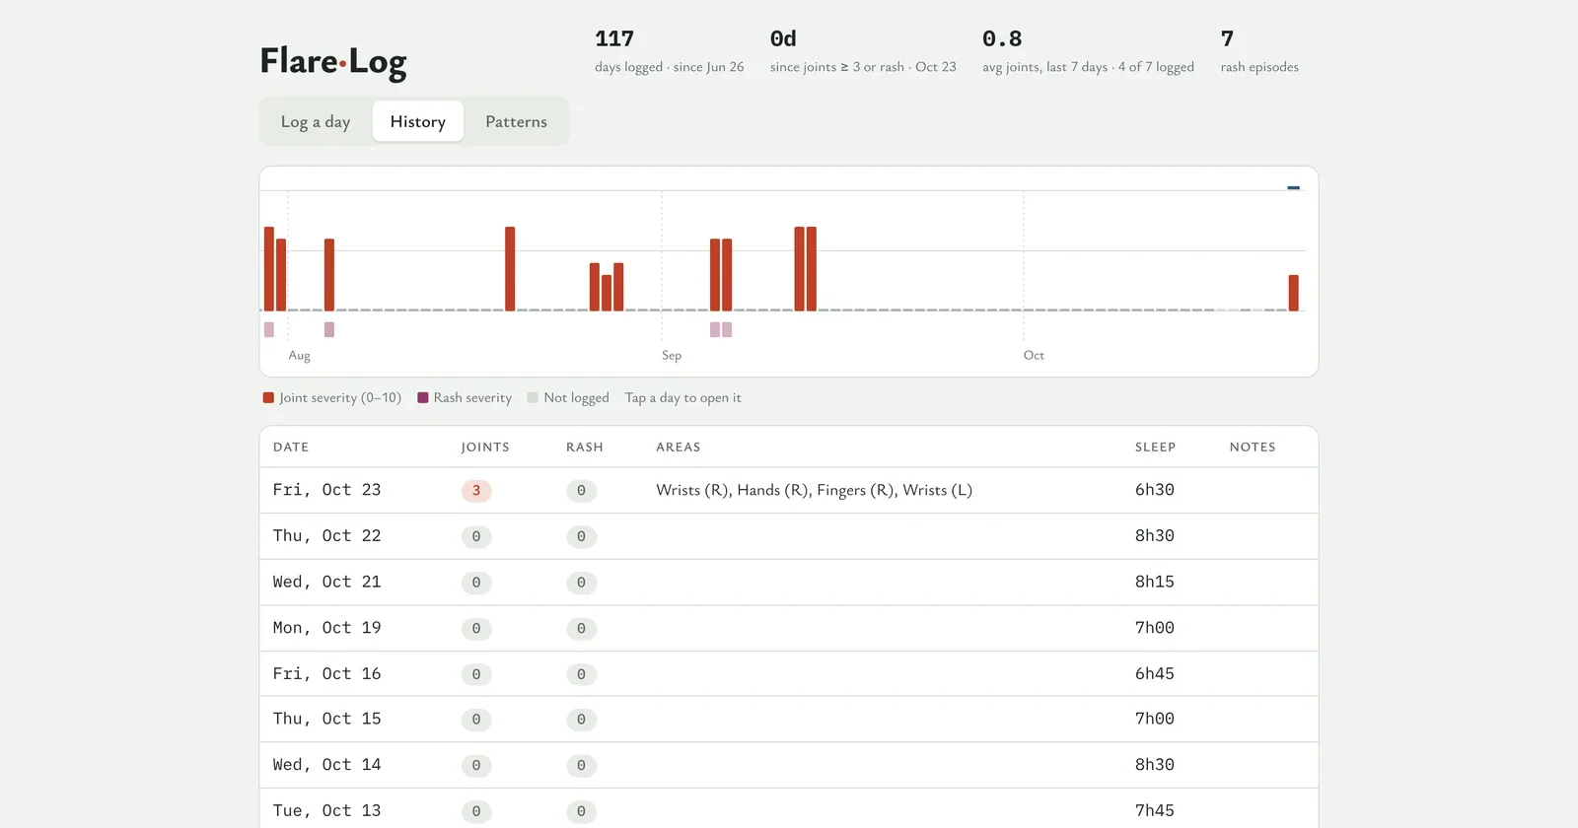The height and width of the screenshot is (828, 1578).
Task: Click the Tap a day to open it hint
Action: [x=682, y=397]
